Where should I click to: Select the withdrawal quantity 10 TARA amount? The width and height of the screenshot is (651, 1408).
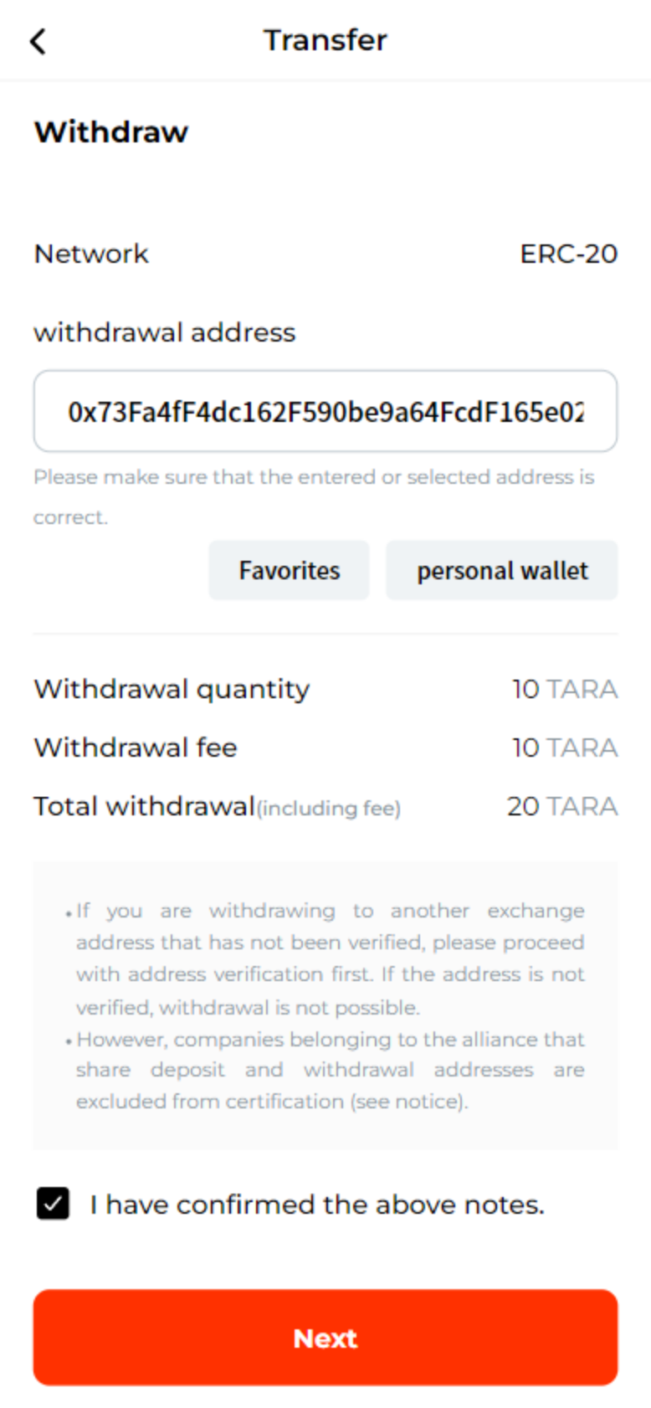pos(565,689)
